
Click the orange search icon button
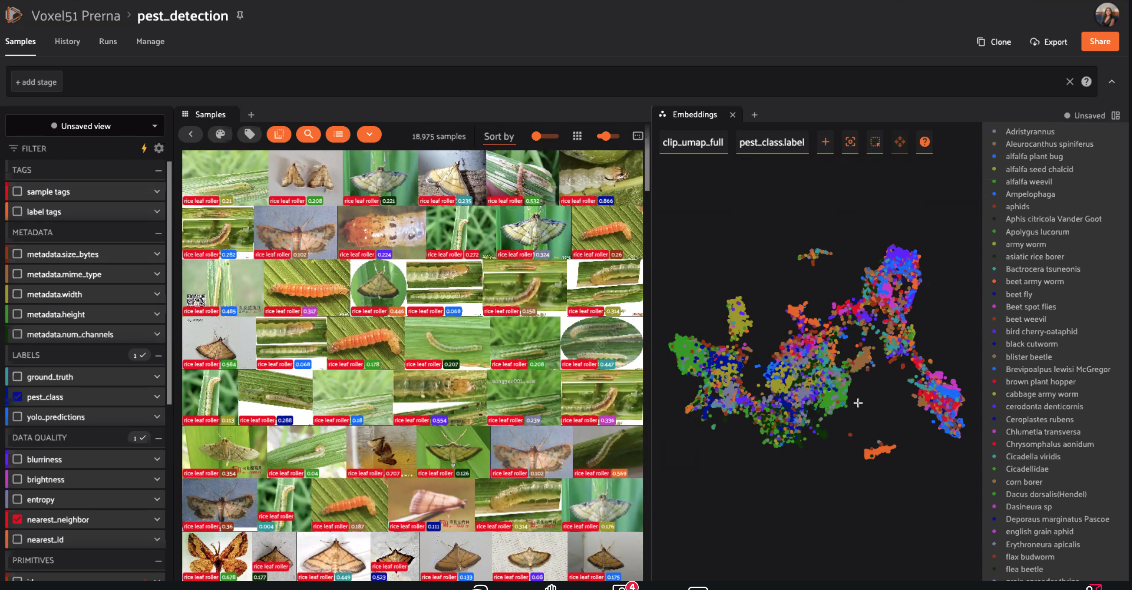pyautogui.click(x=308, y=135)
